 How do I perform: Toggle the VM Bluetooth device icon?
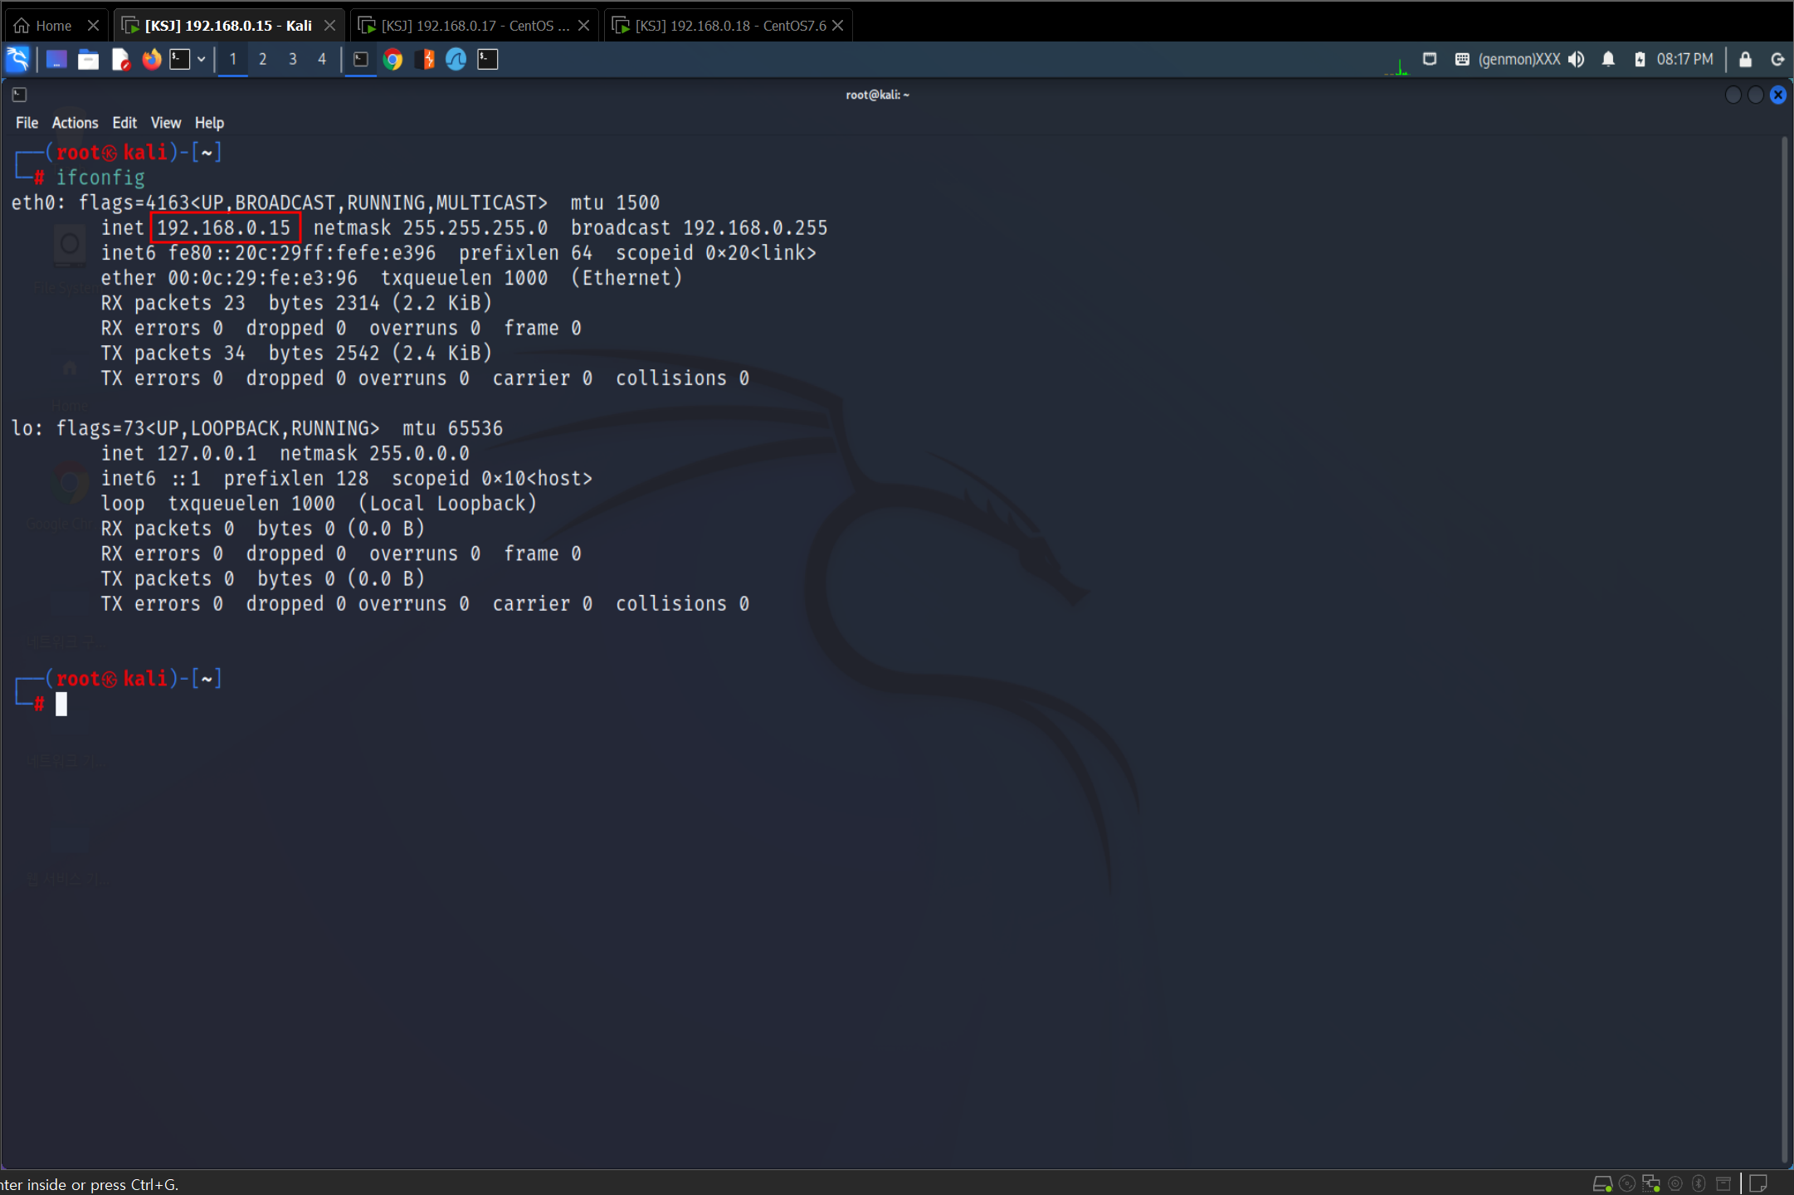pyautogui.click(x=1699, y=1183)
